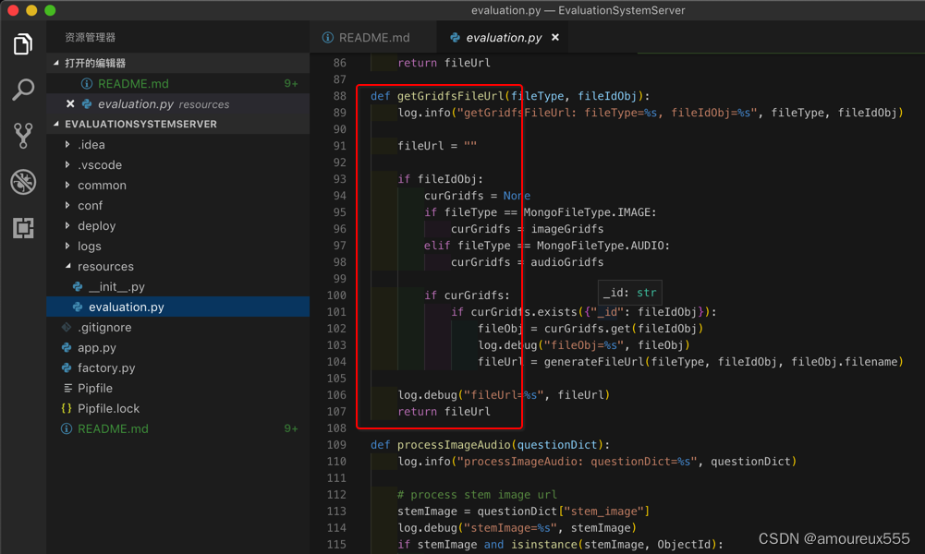Click the info icon beside README.md tab
Viewport: 925px width, 554px height.
[x=327, y=38]
